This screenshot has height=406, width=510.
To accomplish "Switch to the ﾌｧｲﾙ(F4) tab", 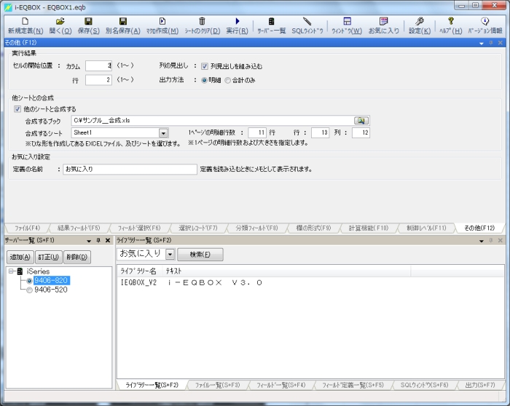I will 28,228.
